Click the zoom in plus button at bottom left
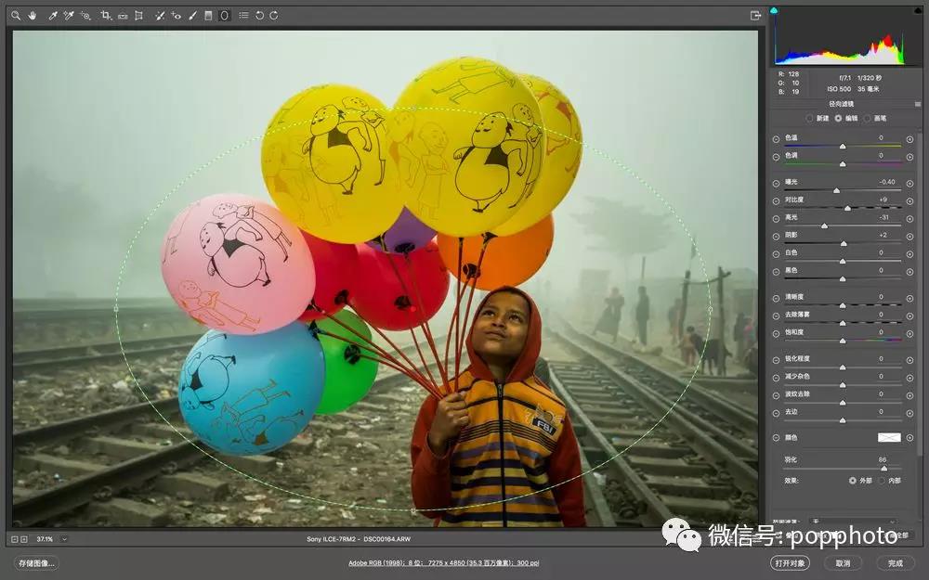The image size is (929, 580). 24,539
